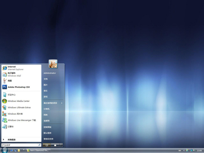Click the power button in Start menu
The image size is (204, 153).
point(47,145)
